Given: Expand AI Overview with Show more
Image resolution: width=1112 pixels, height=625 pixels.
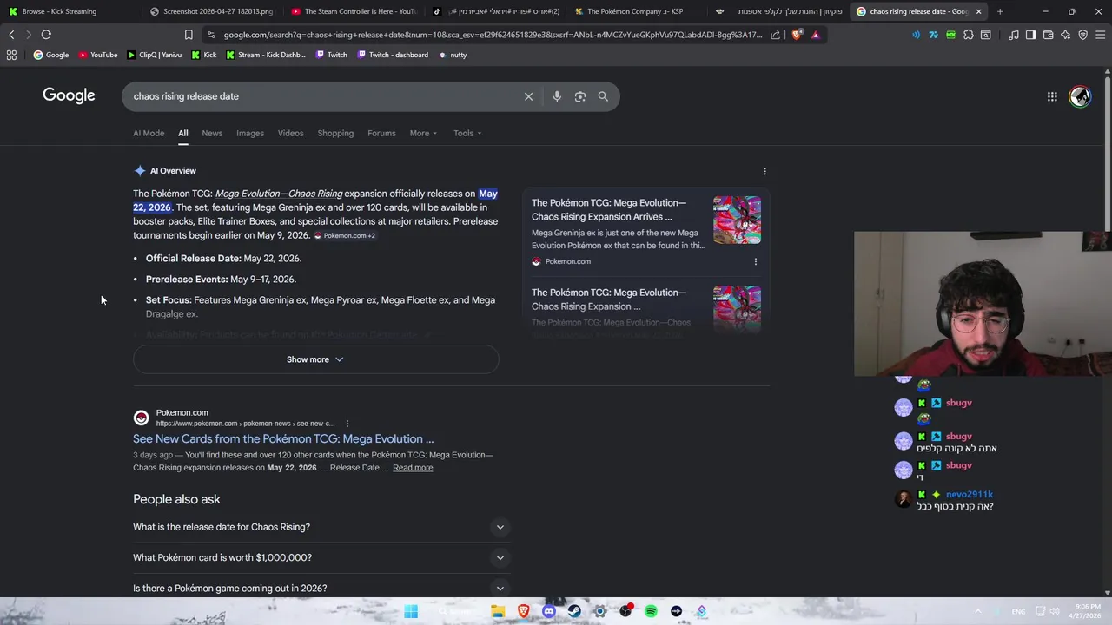Looking at the screenshot, I should pyautogui.click(x=316, y=359).
